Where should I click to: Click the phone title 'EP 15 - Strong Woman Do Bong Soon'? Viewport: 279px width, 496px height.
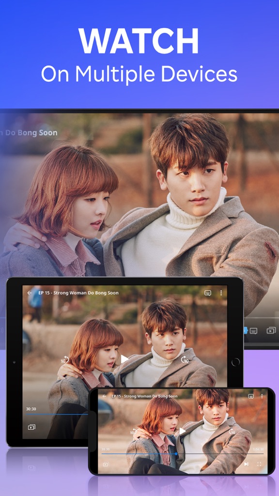coord(144,396)
